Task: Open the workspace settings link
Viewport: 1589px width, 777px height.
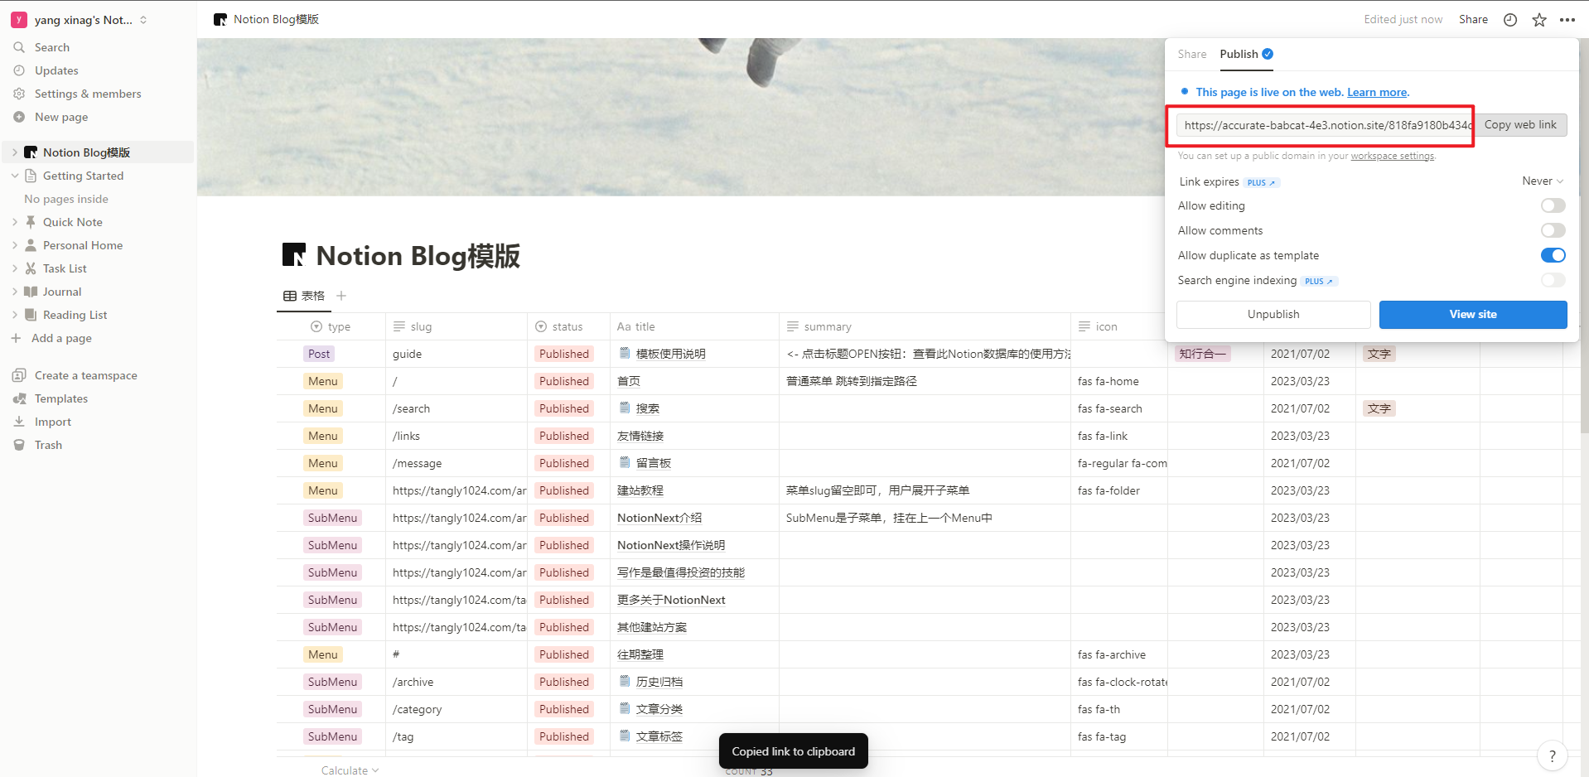Action: tap(1392, 156)
